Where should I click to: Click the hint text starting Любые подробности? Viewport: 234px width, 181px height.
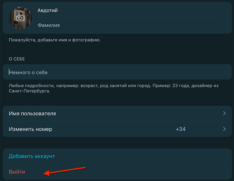point(78,86)
